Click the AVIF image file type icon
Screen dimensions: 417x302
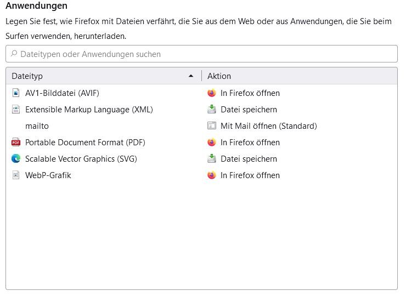pyautogui.click(x=16, y=93)
